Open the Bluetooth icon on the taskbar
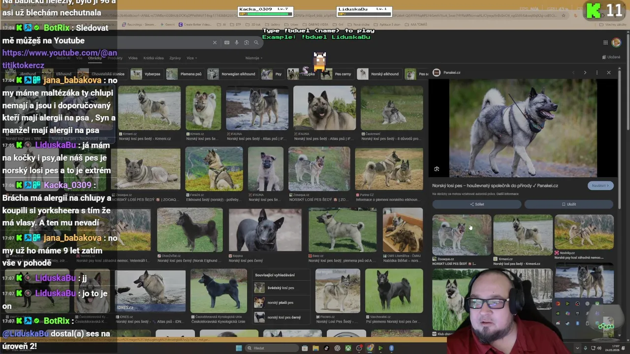 pos(391,348)
